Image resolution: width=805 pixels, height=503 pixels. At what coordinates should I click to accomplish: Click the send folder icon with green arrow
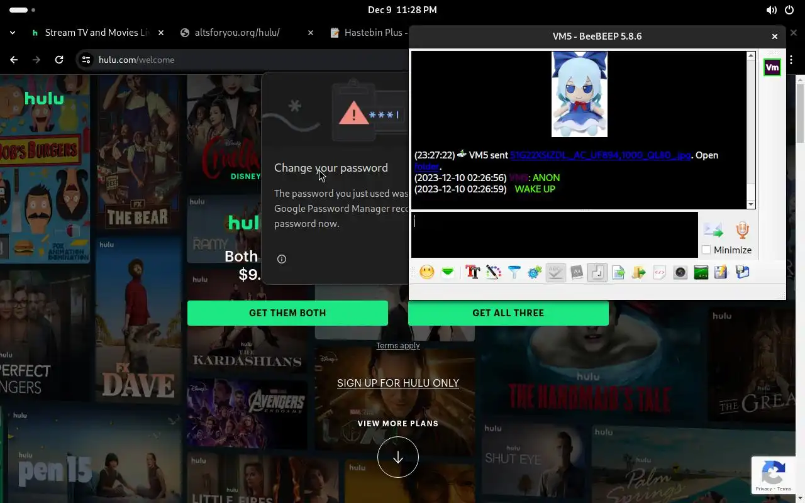pyautogui.click(x=639, y=272)
